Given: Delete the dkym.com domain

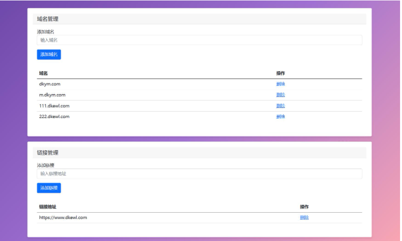Looking at the screenshot, I should (x=281, y=84).
